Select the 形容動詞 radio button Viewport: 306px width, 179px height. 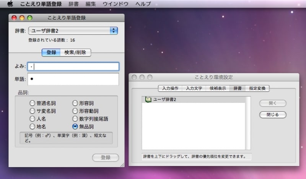click(75, 111)
